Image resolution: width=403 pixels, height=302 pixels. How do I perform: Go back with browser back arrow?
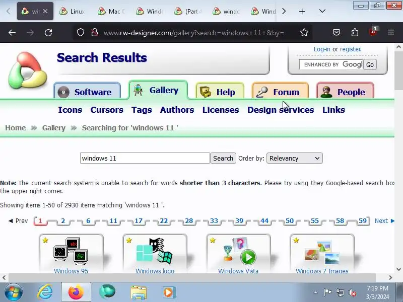click(x=12, y=33)
